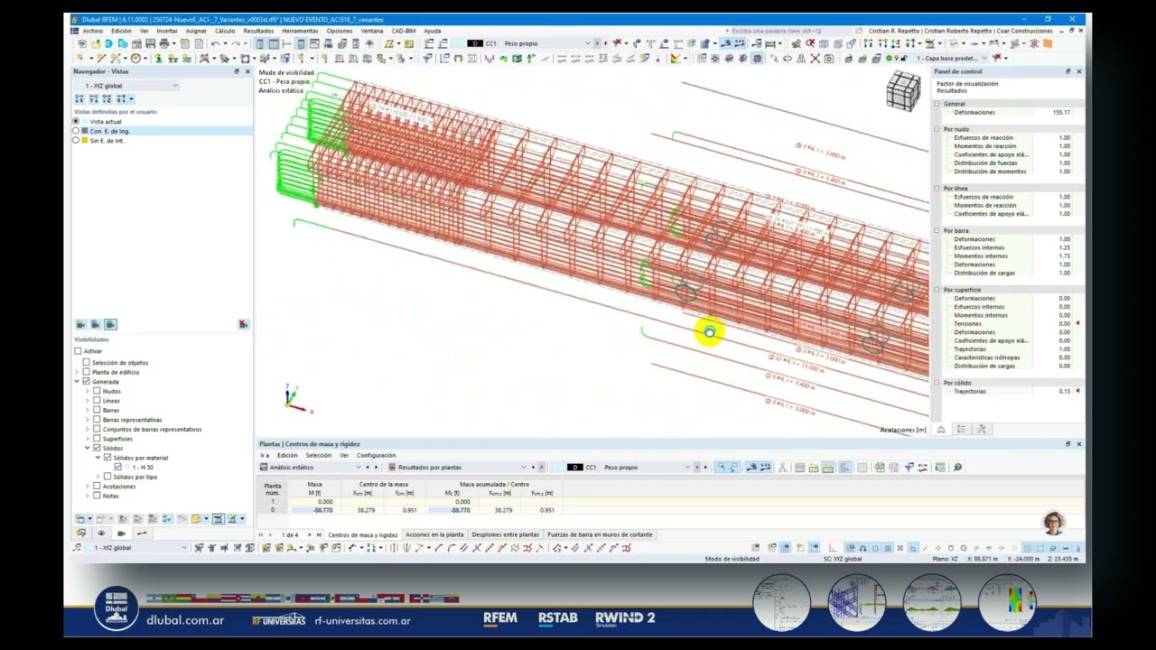The image size is (1156, 650).
Task: Click the Momentos internos factor 1.75
Action: pyautogui.click(x=1064, y=256)
